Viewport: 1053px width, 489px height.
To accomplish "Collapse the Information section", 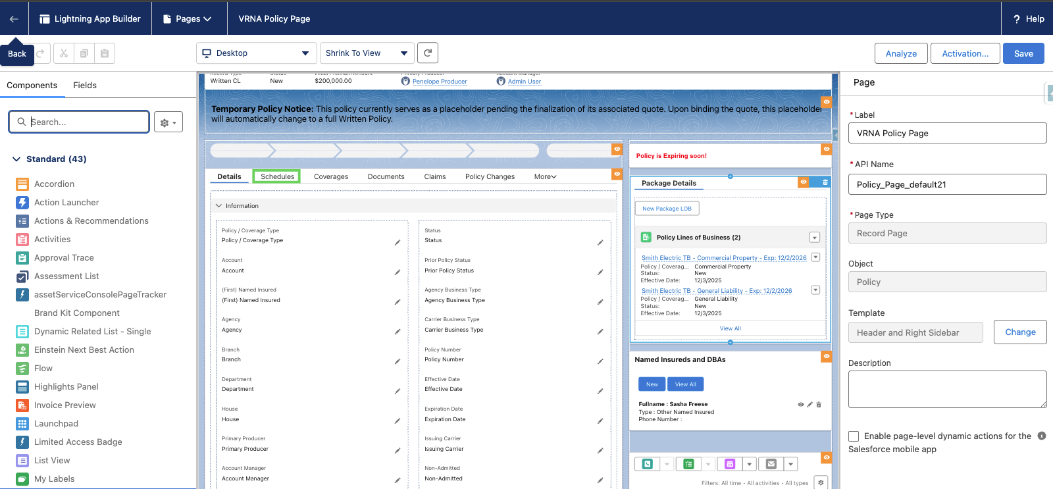I will [x=219, y=206].
